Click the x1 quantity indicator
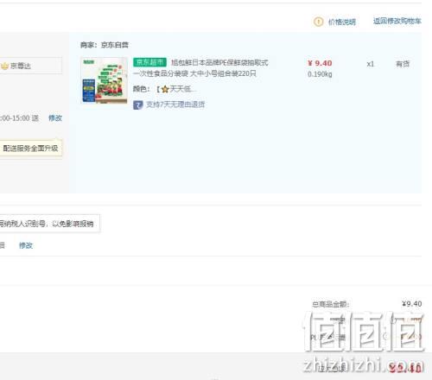The height and width of the screenshot is (380, 432). click(x=371, y=64)
